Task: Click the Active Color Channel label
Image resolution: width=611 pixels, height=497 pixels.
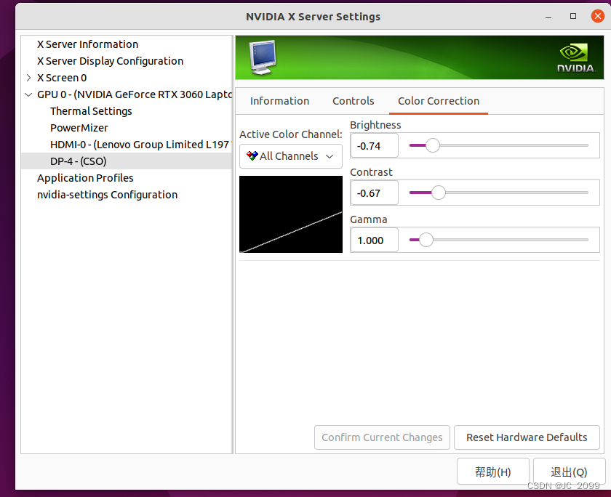Action: pos(291,134)
